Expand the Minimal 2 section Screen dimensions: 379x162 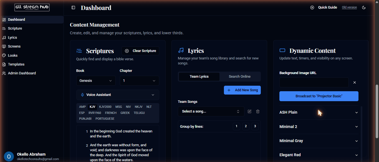[319, 127]
